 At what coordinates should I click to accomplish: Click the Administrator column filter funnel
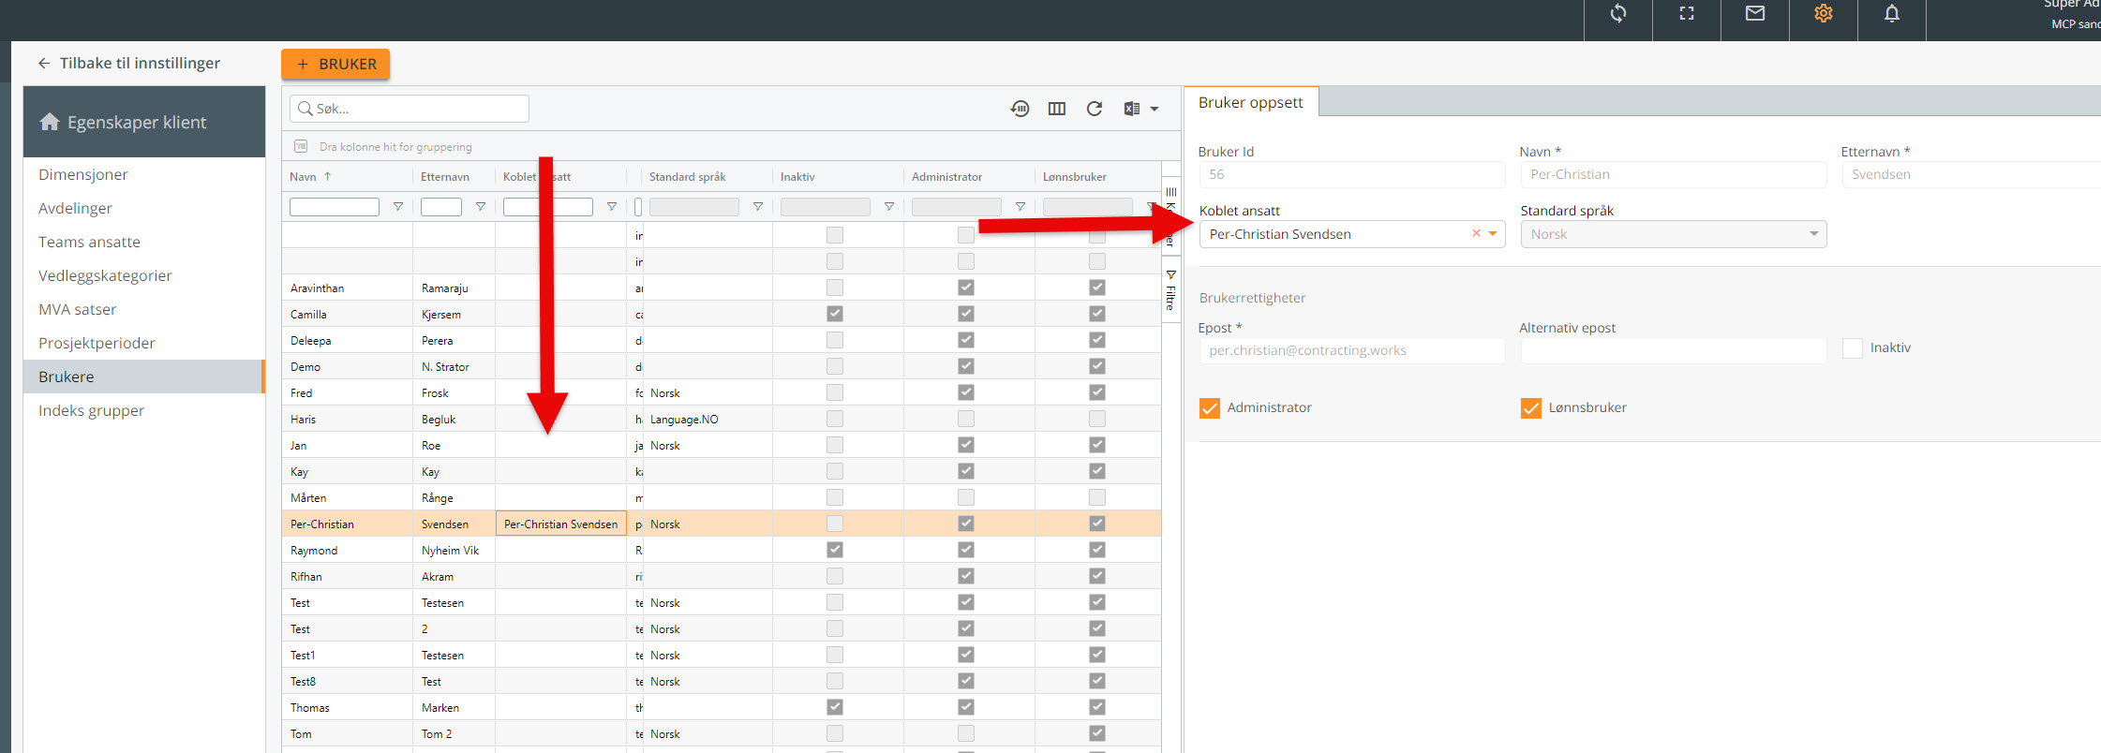click(x=1020, y=206)
